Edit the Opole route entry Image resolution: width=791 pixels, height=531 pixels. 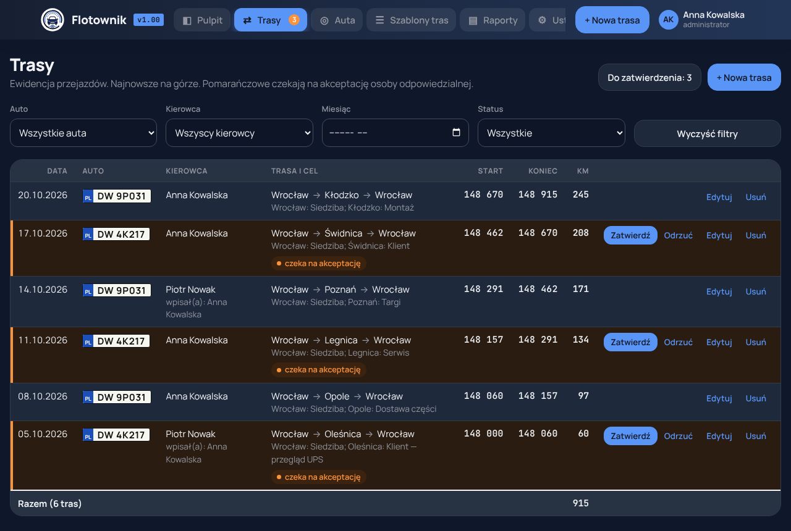pyautogui.click(x=719, y=398)
